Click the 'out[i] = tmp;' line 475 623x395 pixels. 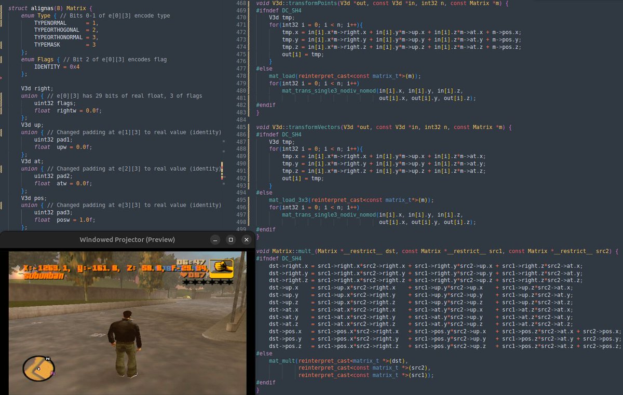pos(303,54)
